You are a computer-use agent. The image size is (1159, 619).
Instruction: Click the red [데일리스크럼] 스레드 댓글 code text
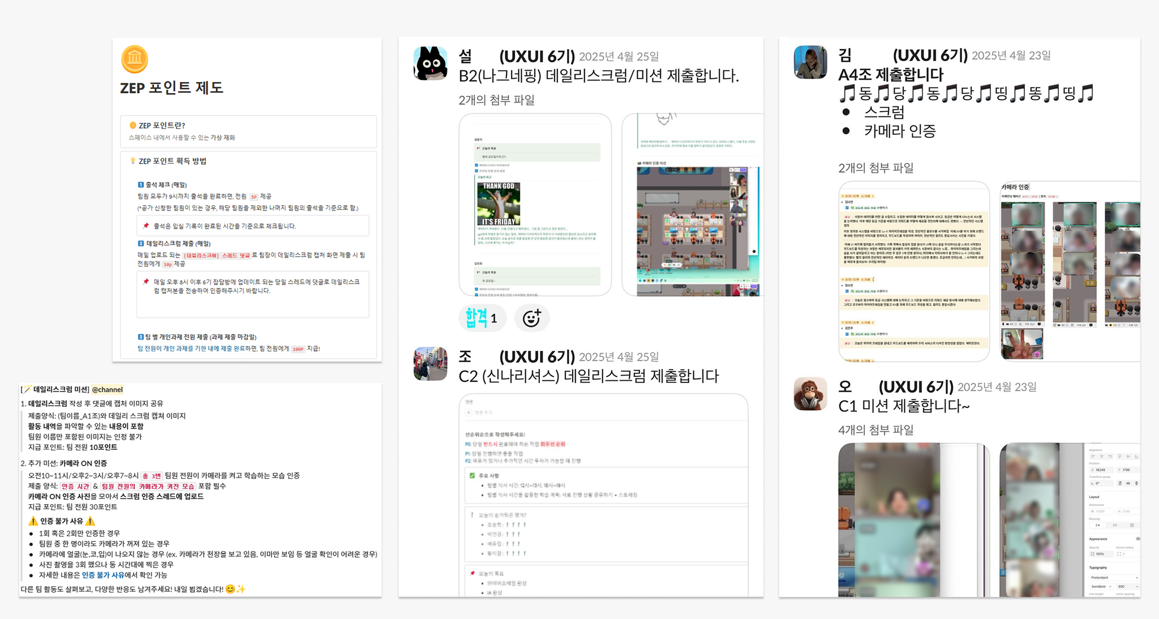pos(217,255)
